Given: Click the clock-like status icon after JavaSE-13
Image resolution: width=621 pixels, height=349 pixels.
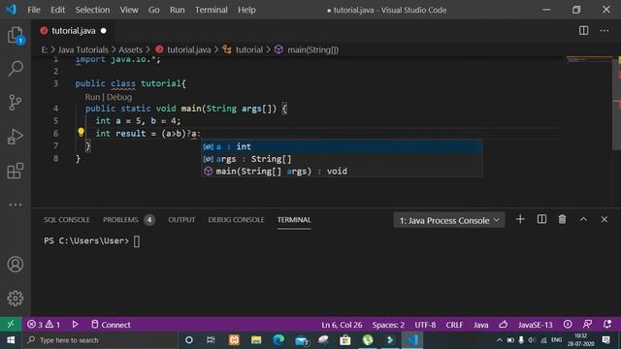Looking at the screenshot, I should (x=568, y=325).
